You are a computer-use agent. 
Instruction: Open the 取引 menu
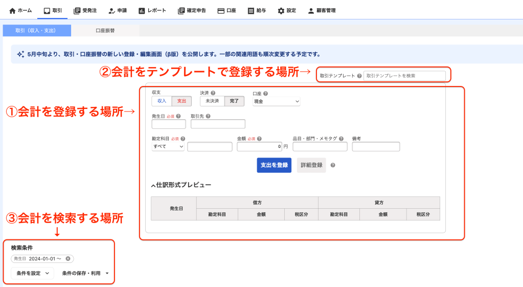coord(53,11)
